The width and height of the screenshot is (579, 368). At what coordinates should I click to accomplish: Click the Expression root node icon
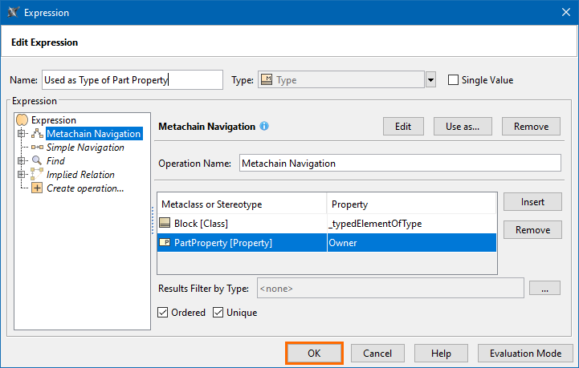click(22, 120)
